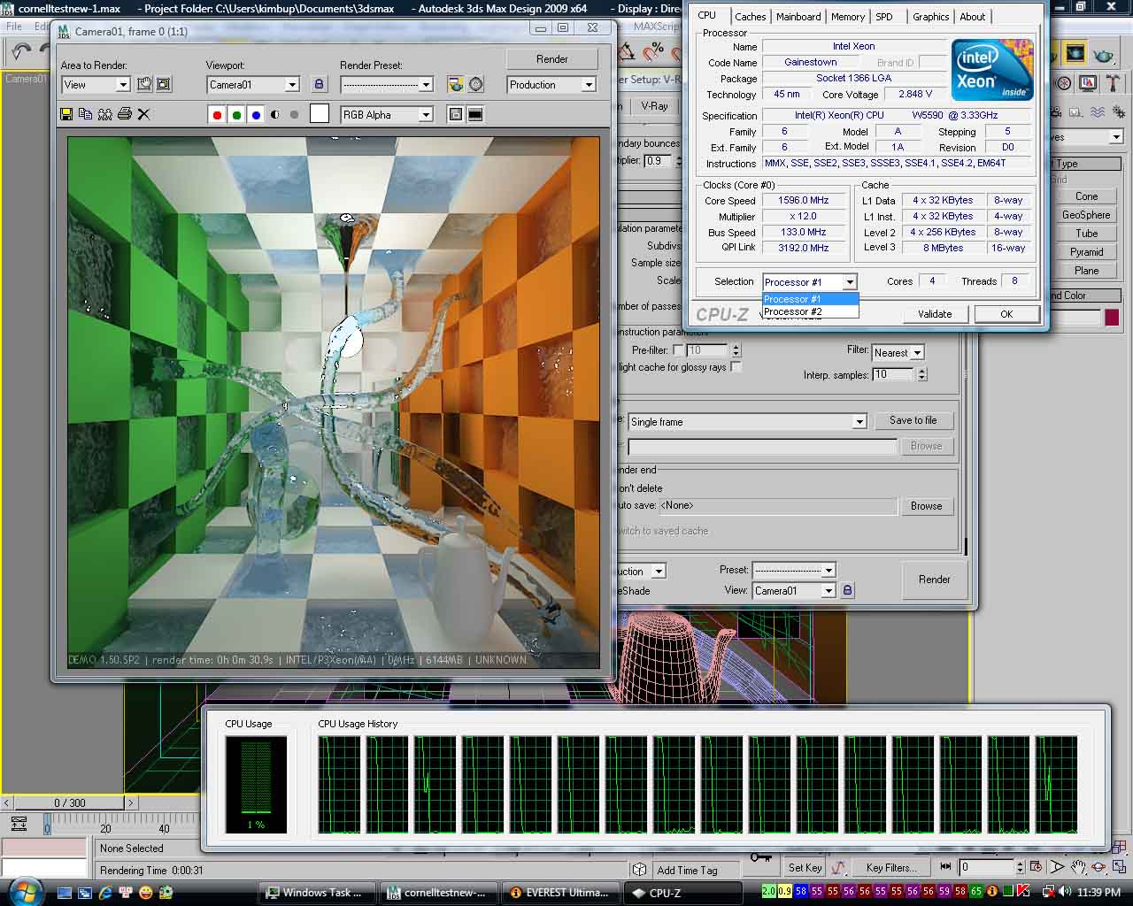The image size is (1133, 906).
Task: Open the RGB Alpha channel dropdown
Action: (x=387, y=114)
